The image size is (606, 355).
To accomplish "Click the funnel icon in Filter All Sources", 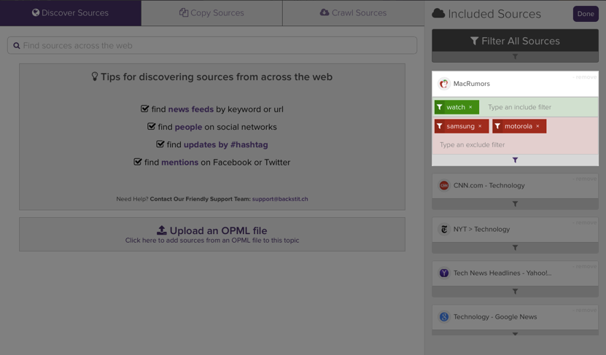I will 474,41.
